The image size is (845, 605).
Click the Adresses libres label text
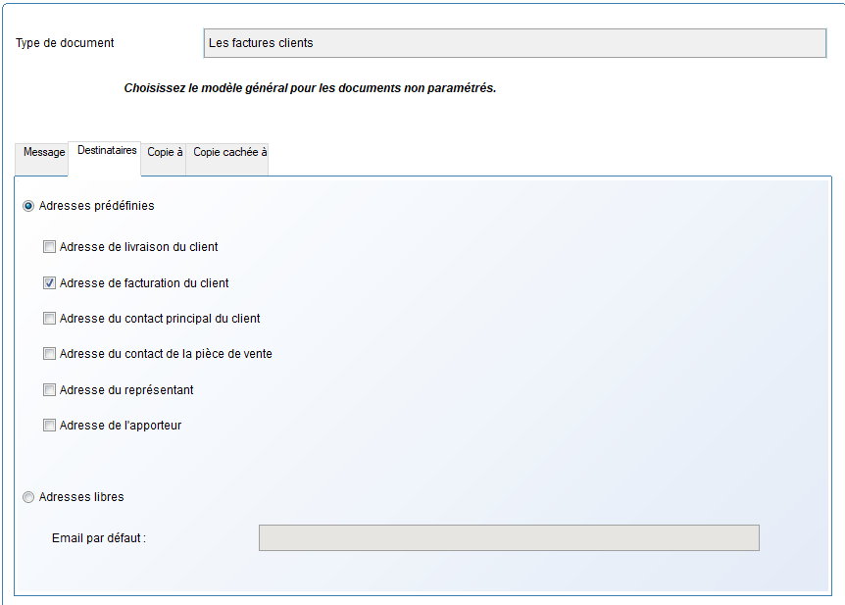tap(81, 497)
